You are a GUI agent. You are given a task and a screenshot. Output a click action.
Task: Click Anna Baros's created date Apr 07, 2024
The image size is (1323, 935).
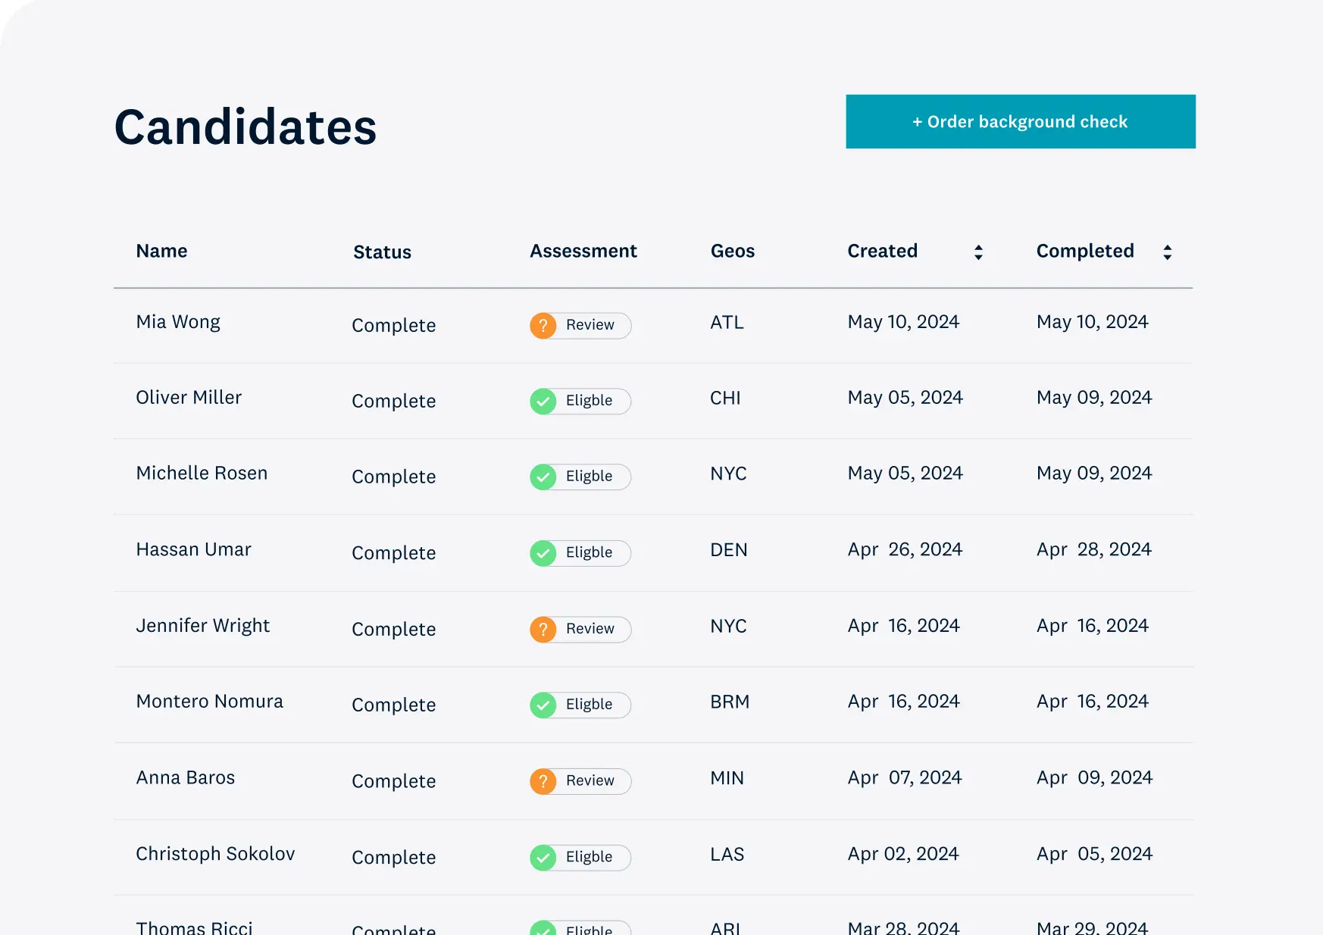[904, 778]
